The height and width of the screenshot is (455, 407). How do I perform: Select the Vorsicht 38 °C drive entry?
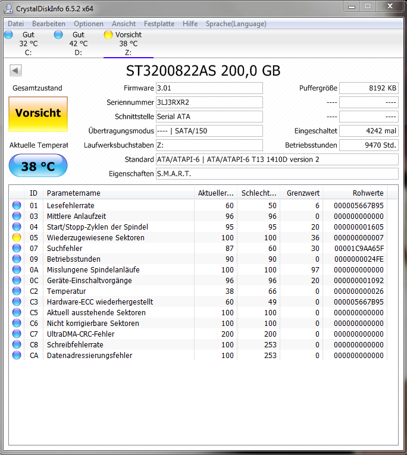click(x=129, y=43)
